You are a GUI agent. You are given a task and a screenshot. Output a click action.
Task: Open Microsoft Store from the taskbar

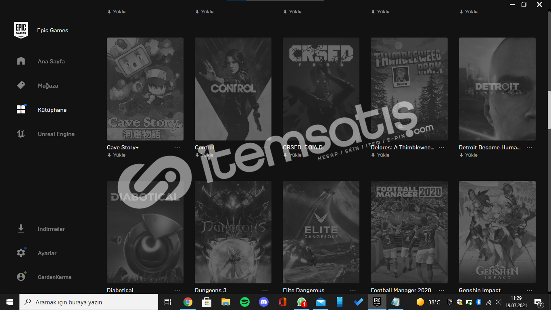(207, 302)
